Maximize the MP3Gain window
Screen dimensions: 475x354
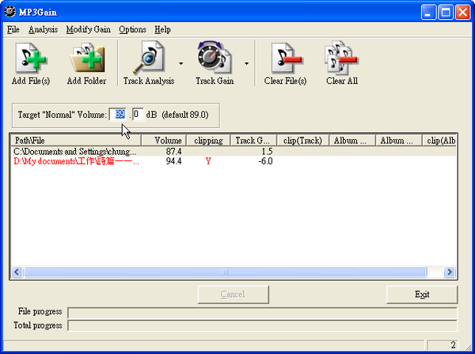tap(446, 13)
